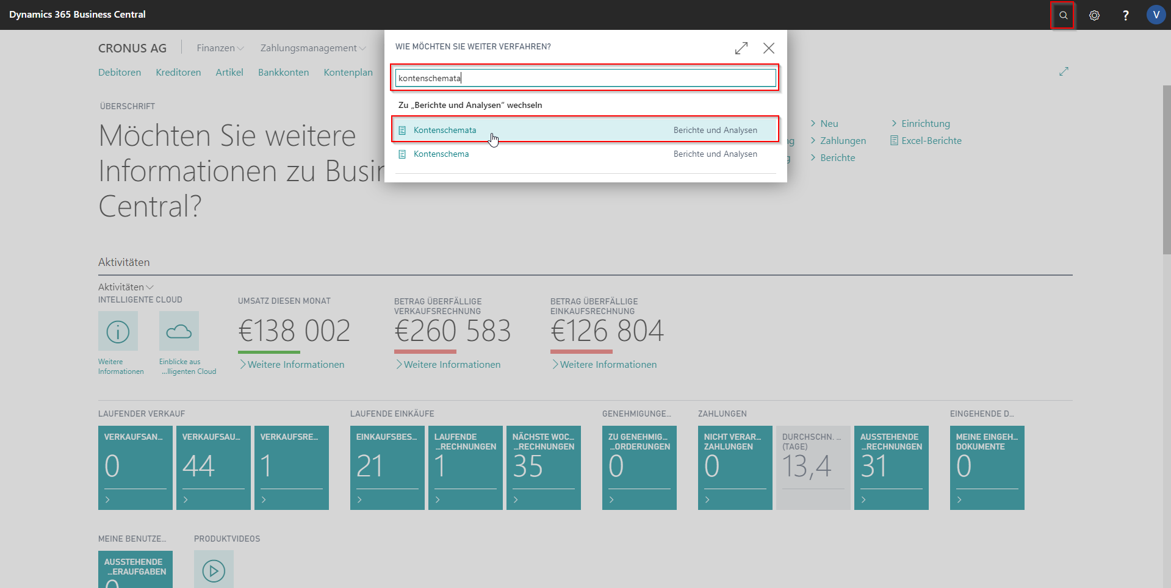
Task: Open Nicht verar... Zahlungen tile
Action: pyautogui.click(x=735, y=468)
